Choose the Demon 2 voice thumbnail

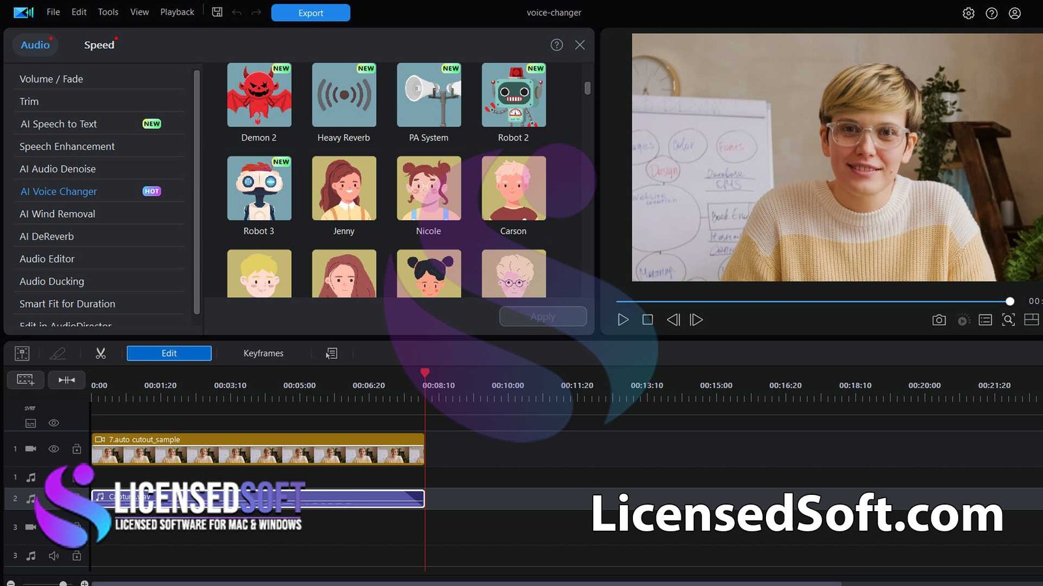point(259,95)
